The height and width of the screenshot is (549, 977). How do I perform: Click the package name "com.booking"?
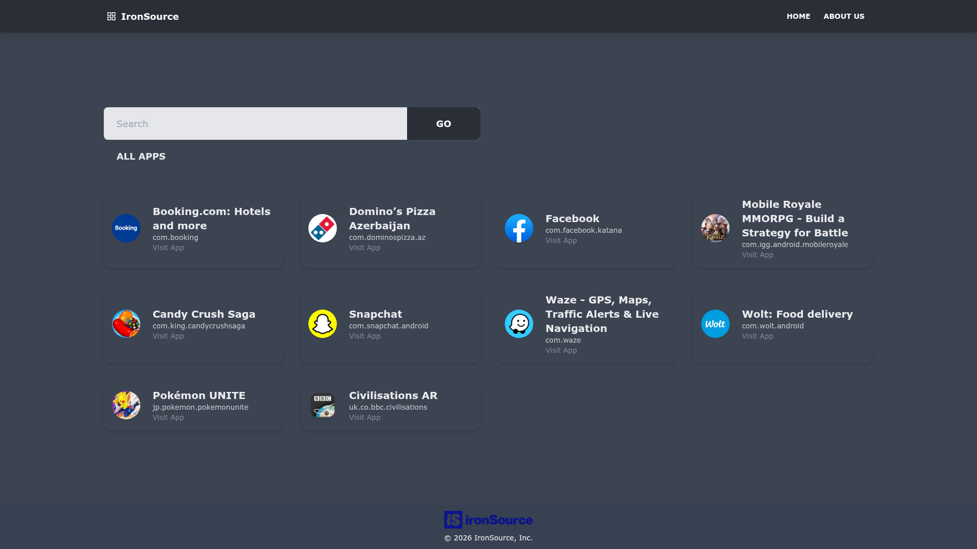click(176, 237)
